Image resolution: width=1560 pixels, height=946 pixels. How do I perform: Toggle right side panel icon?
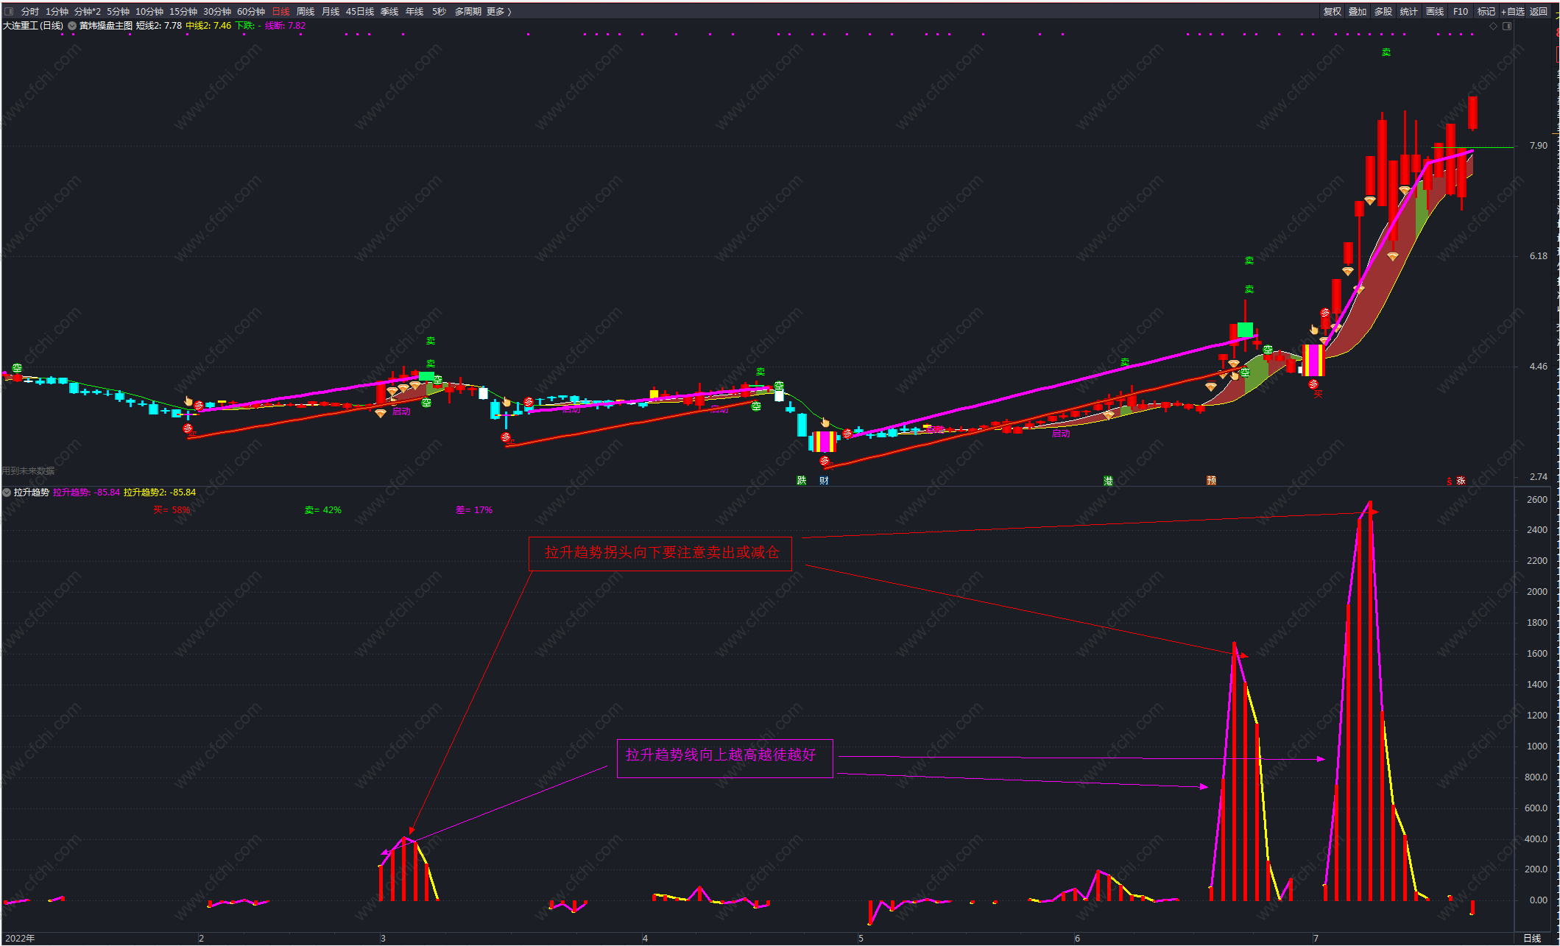point(1507,26)
